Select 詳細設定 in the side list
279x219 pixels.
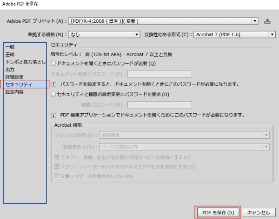point(25,77)
